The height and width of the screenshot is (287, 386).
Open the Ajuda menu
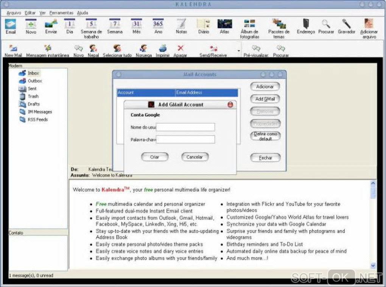[82, 13]
